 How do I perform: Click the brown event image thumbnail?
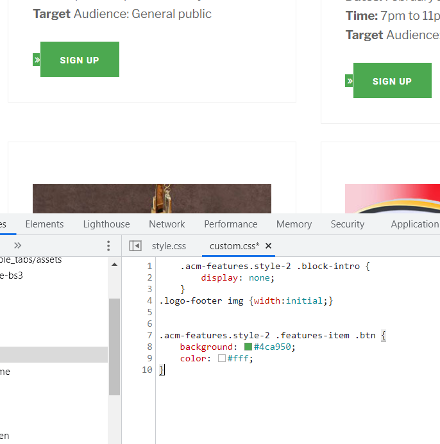pos(151,199)
